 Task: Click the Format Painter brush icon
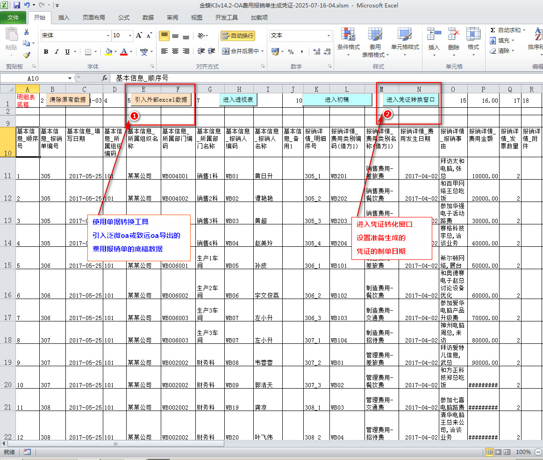coord(27,55)
